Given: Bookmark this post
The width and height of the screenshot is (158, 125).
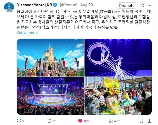Looking at the screenshot, I should pyautogui.click(x=141, y=121).
